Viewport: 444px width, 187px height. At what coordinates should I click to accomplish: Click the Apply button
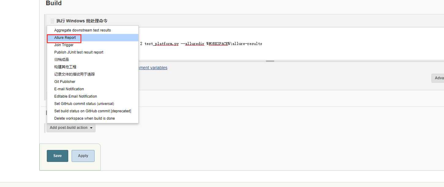click(83, 156)
